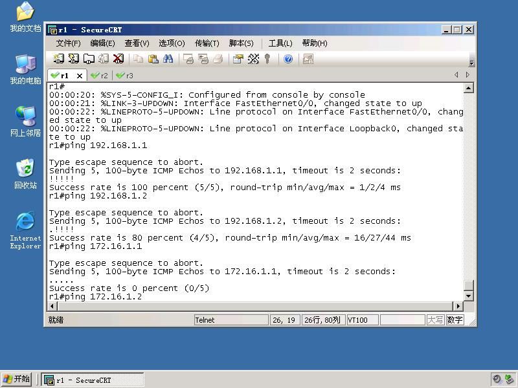518x388 pixels.
Task: Click horizontal scrollbar left arrow
Action: 52,306
